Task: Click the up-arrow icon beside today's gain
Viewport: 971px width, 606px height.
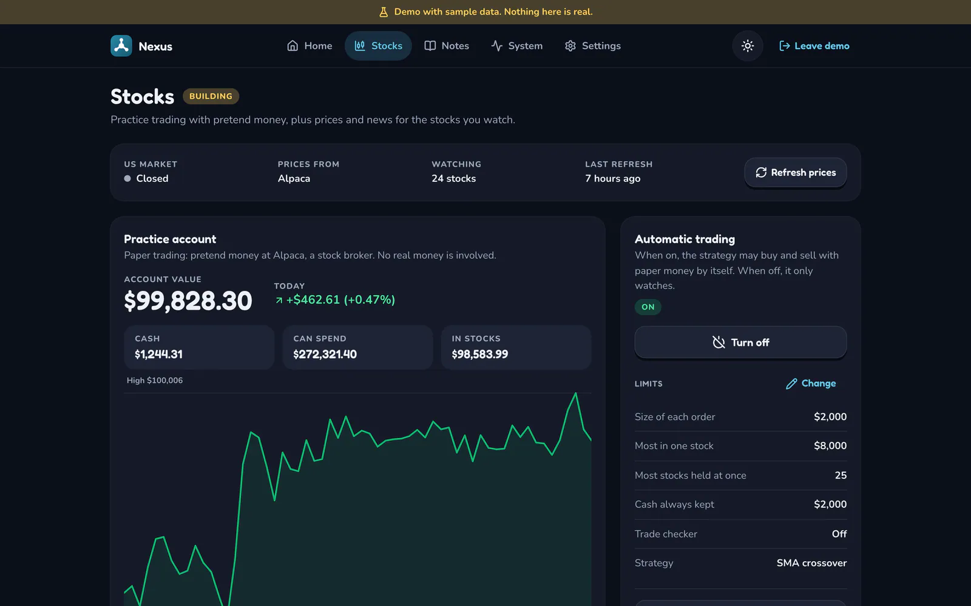Action: pos(279,300)
